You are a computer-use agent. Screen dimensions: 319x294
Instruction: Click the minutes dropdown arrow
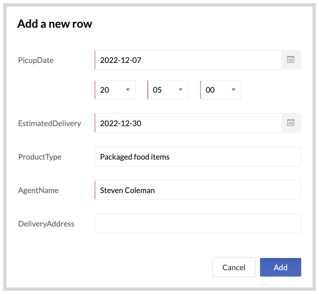tap(180, 90)
